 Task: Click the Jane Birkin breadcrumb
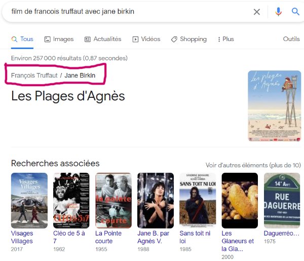coord(80,75)
